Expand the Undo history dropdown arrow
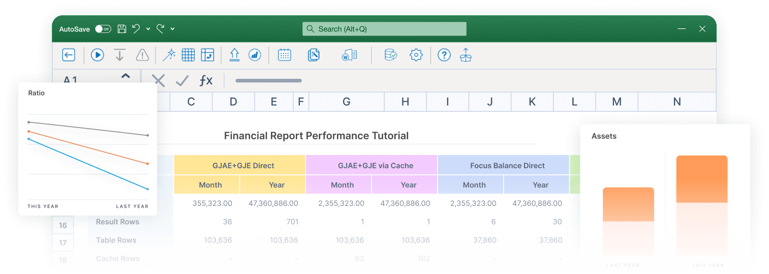 tap(148, 29)
